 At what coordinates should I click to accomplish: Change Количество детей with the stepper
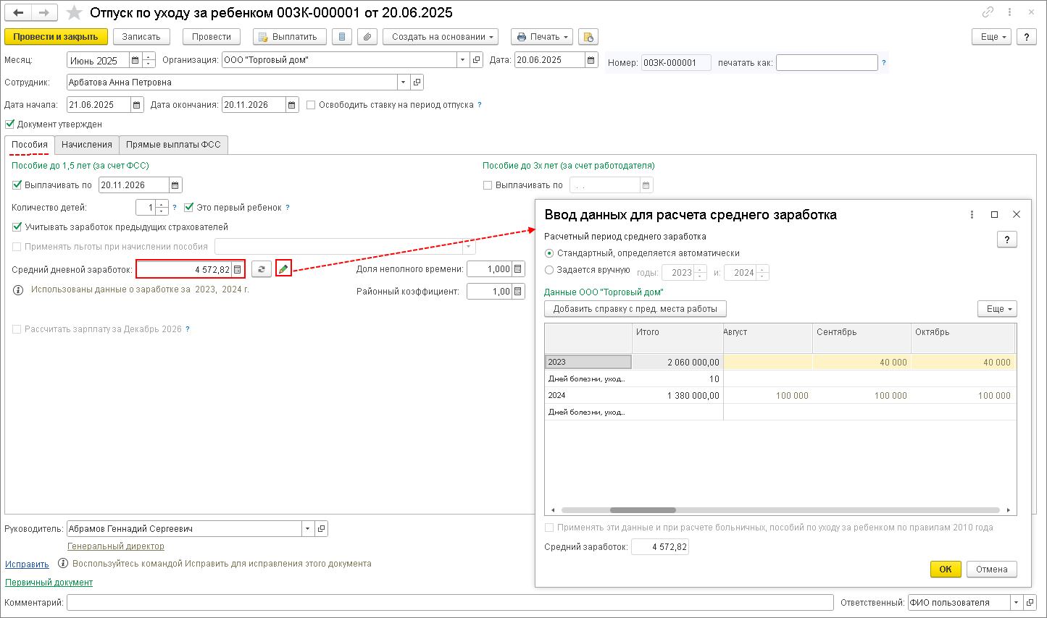pos(162,208)
